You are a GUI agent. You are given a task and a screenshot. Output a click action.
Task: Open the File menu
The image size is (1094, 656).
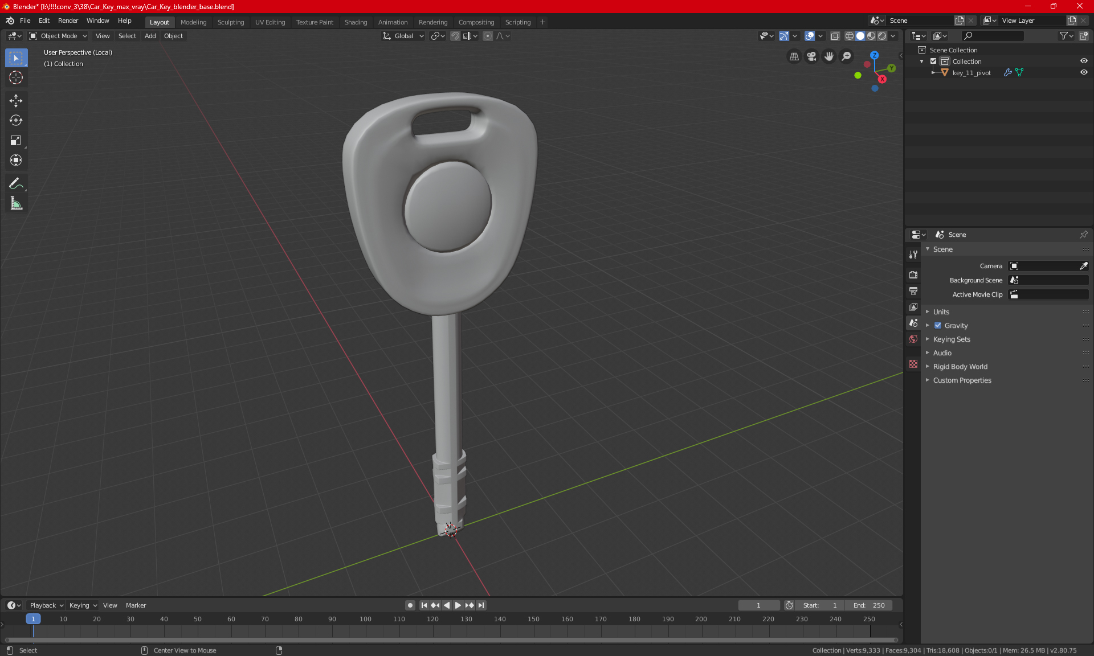click(x=25, y=20)
